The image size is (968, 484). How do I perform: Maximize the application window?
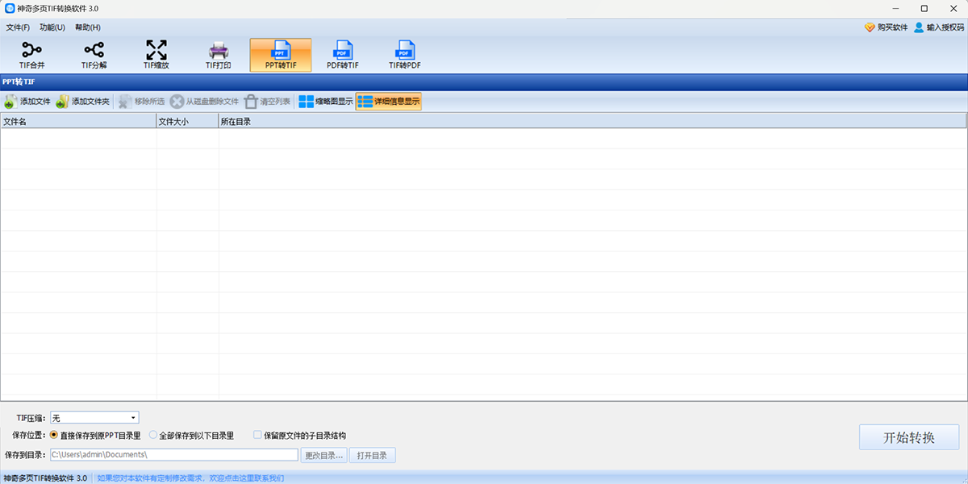(x=924, y=8)
